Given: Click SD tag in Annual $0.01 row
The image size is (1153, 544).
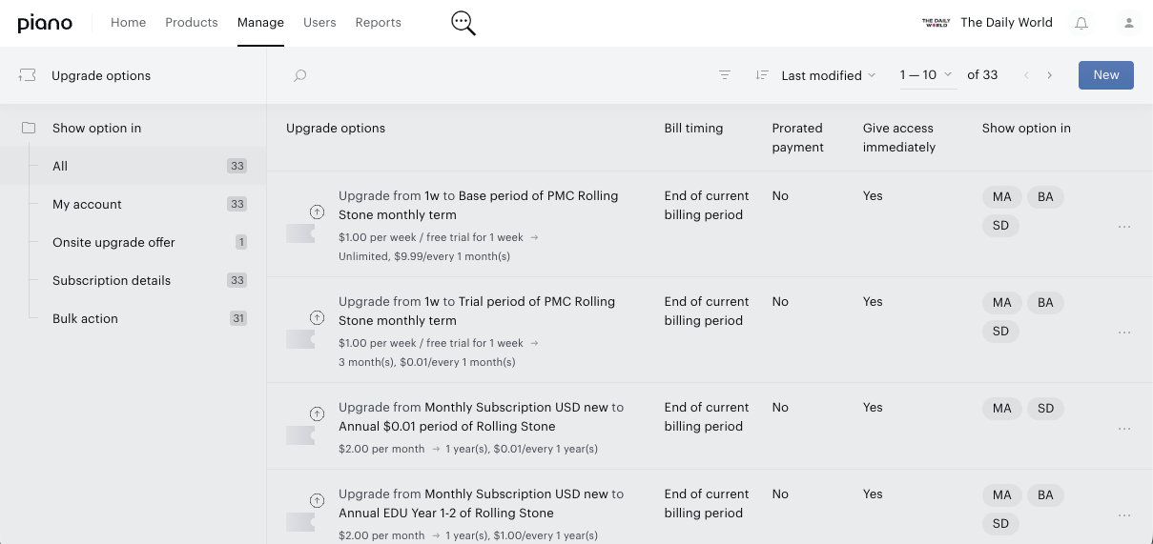Looking at the screenshot, I should click(x=1045, y=409).
